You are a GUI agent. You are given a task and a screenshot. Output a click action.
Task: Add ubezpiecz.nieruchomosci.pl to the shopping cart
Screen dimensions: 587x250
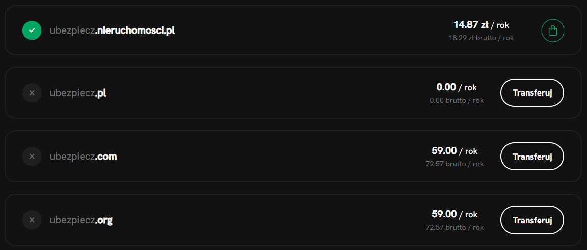(x=553, y=30)
